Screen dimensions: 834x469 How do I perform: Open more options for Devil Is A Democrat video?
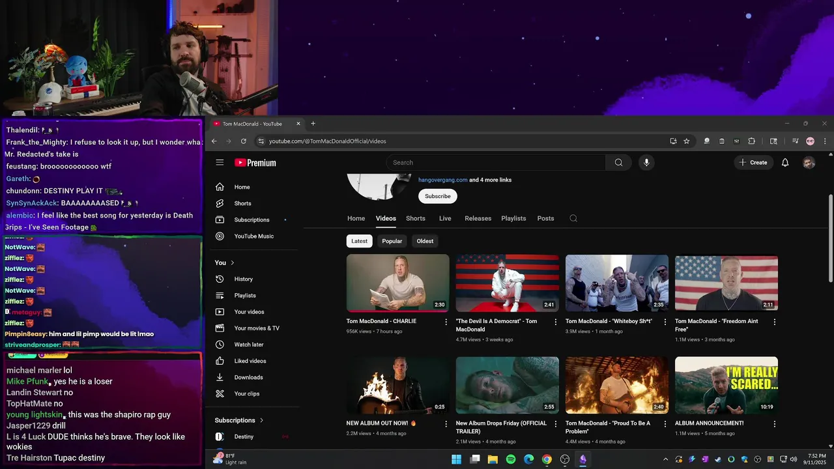[x=555, y=322]
